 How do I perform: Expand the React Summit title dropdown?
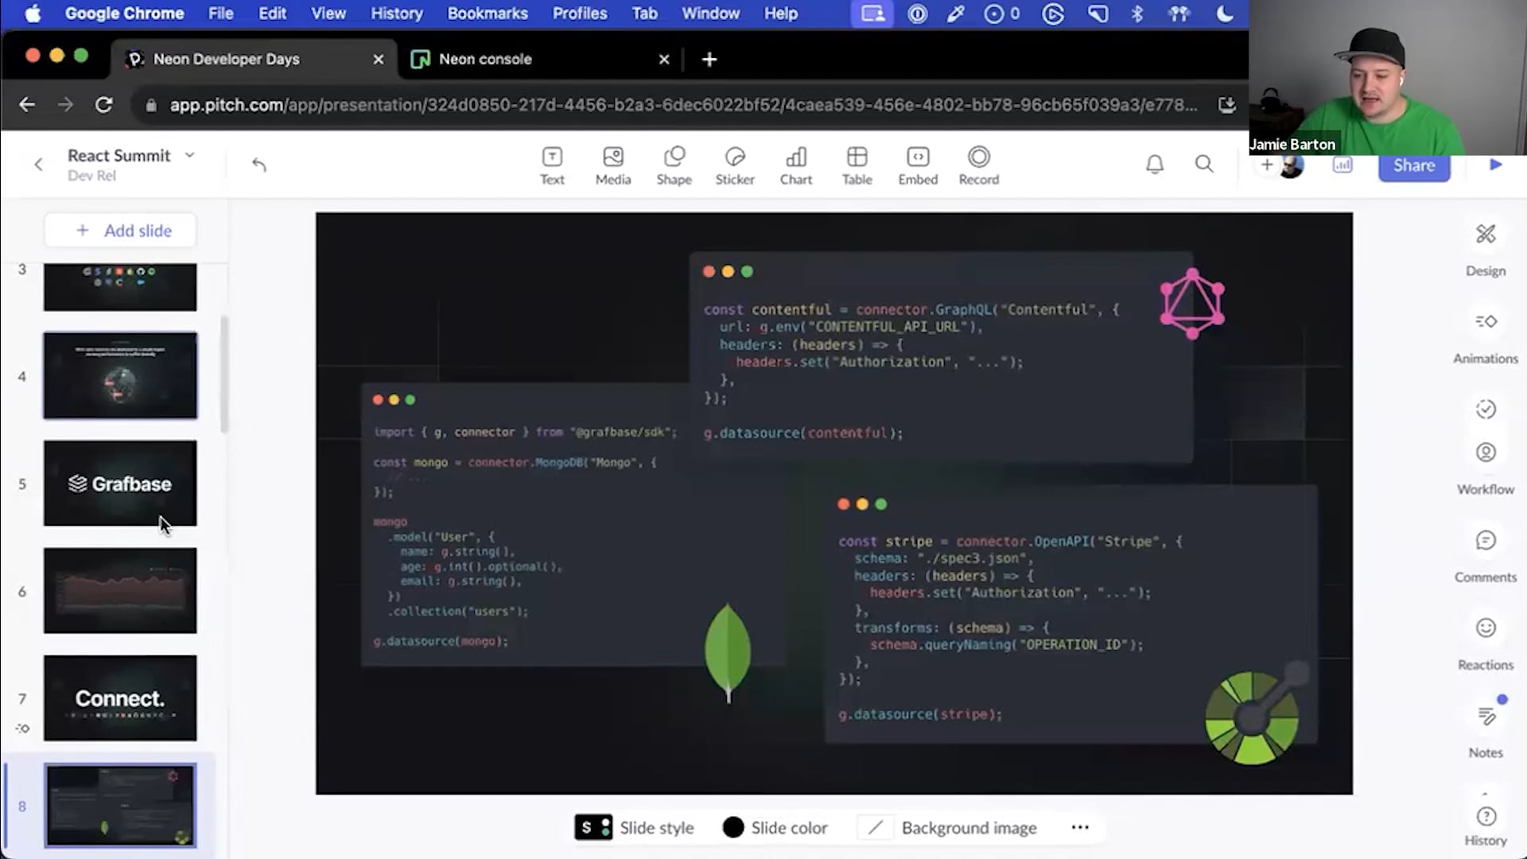coord(189,155)
